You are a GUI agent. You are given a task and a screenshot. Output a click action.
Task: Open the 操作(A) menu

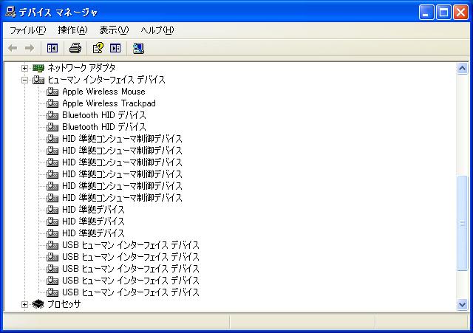pos(72,30)
